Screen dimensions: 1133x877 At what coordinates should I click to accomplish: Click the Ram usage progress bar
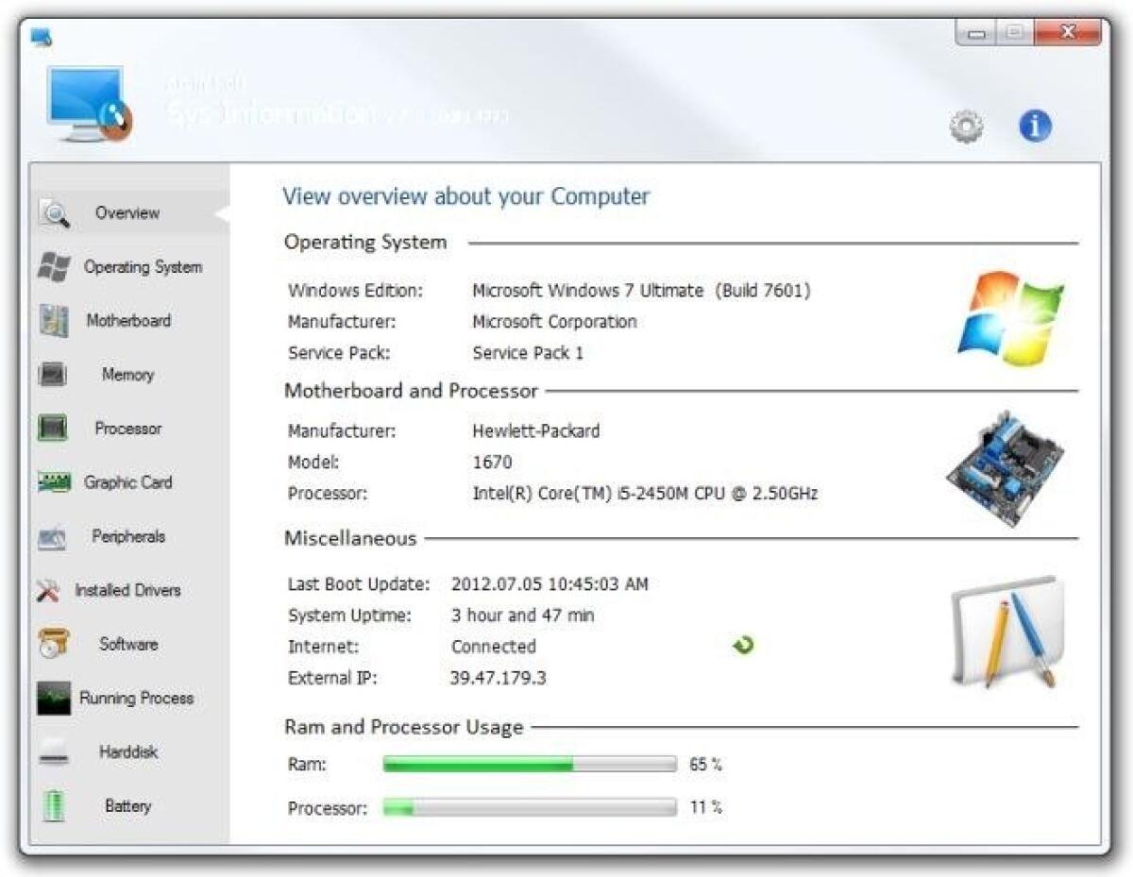(x=527, y=765)
